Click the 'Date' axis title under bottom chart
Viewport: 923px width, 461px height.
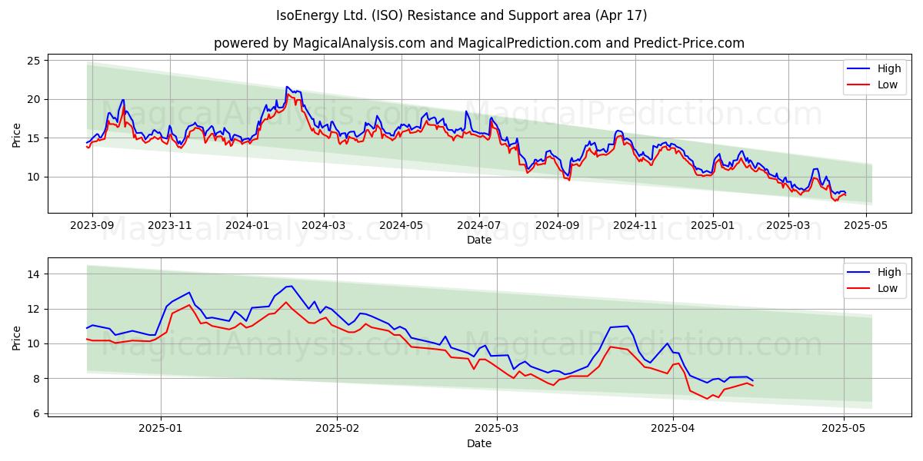[x=479, y=443]
